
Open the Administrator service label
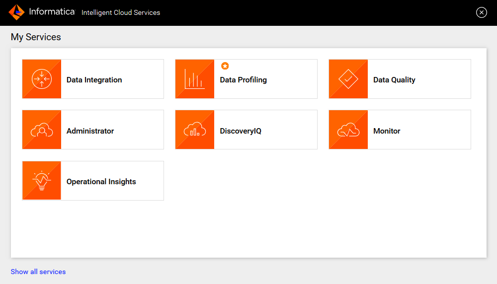(90, 131)
